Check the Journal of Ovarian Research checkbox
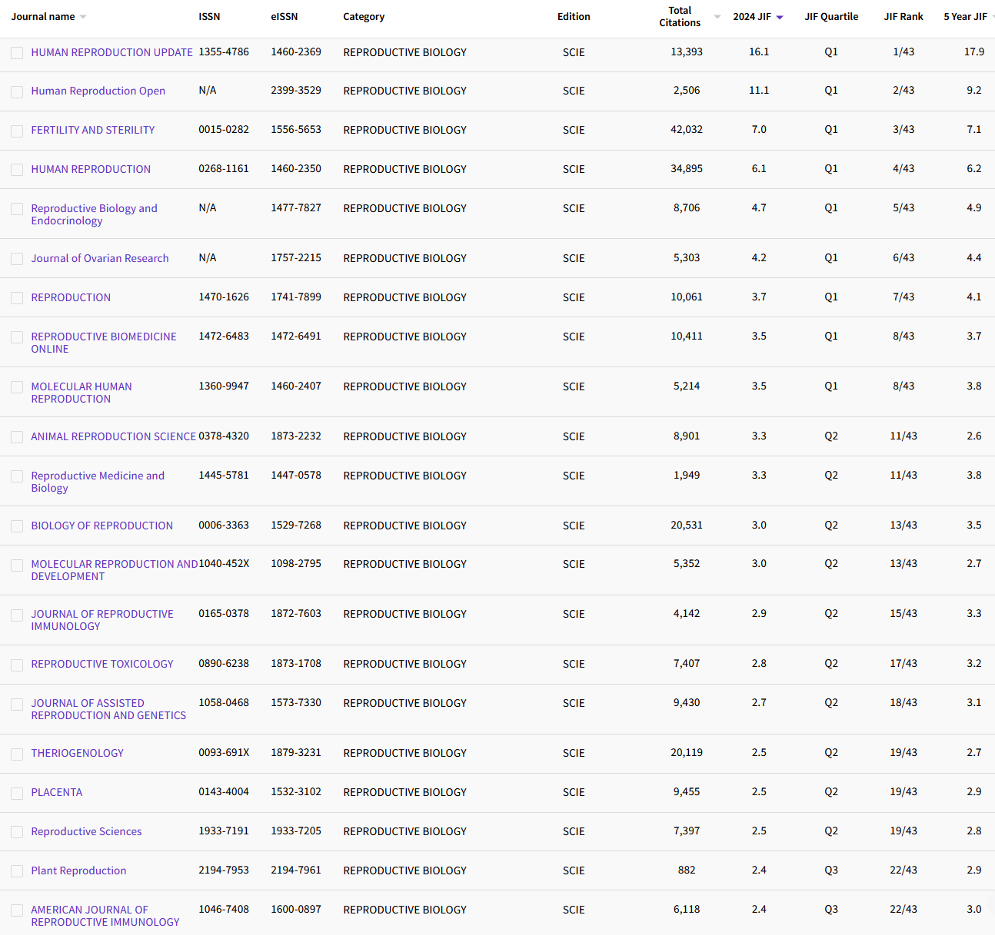 [x=17, y=259]
